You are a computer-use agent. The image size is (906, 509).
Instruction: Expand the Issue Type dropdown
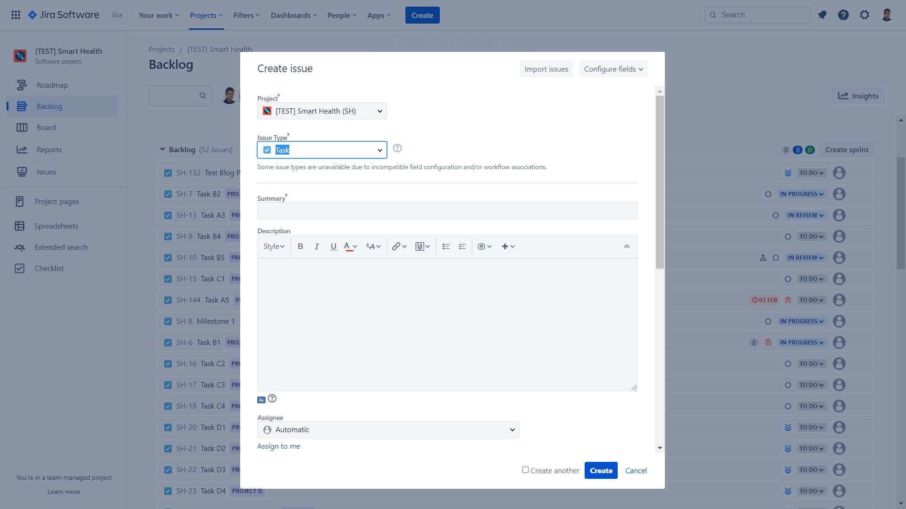pos(379,150)
